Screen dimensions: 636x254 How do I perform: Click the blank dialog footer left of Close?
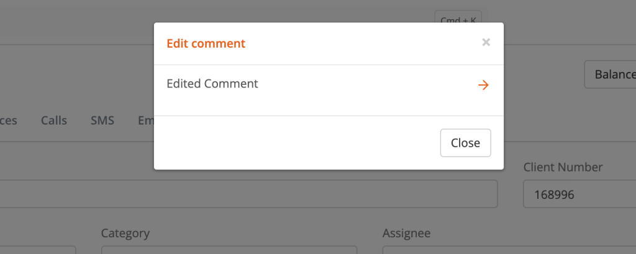coord(292,142)
